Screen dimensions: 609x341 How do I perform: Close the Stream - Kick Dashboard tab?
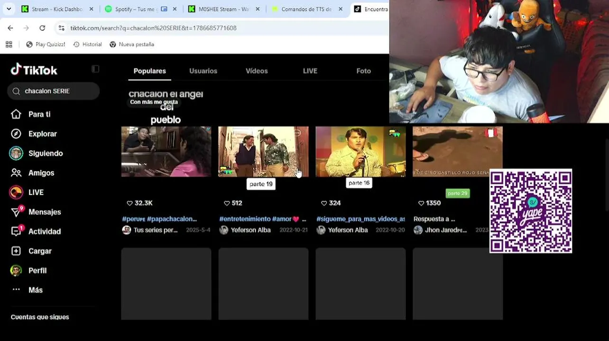[x=92, y=9]
